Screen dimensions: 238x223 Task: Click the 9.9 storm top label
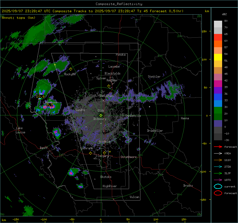point(50,105)
